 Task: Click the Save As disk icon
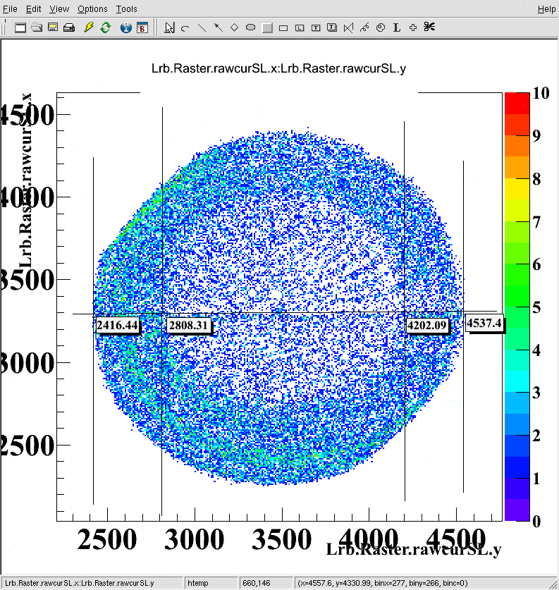point(53,27)
